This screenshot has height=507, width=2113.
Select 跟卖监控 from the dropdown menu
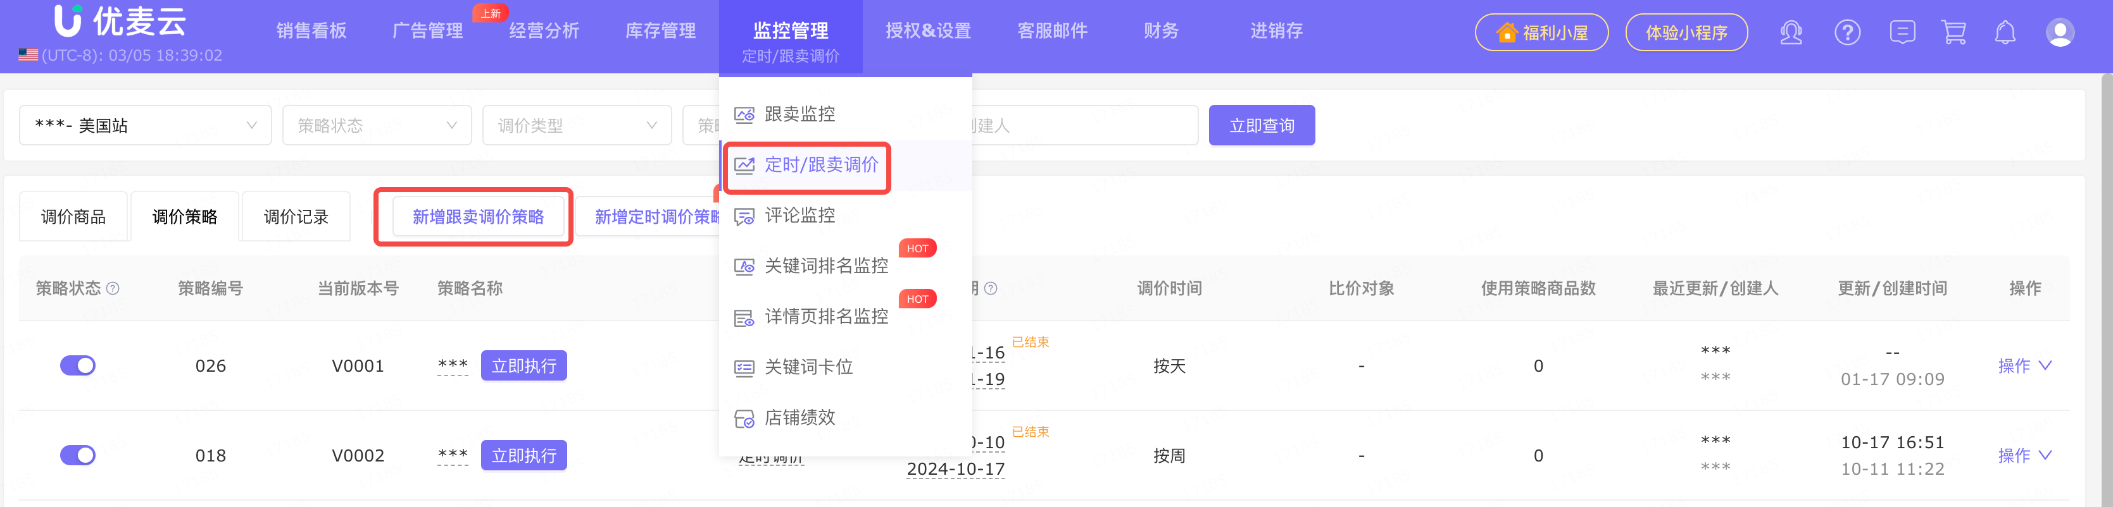coord(846,114)
